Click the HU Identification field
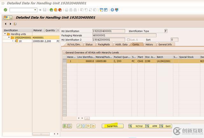204x138 pixels. (x=109, y=31)
